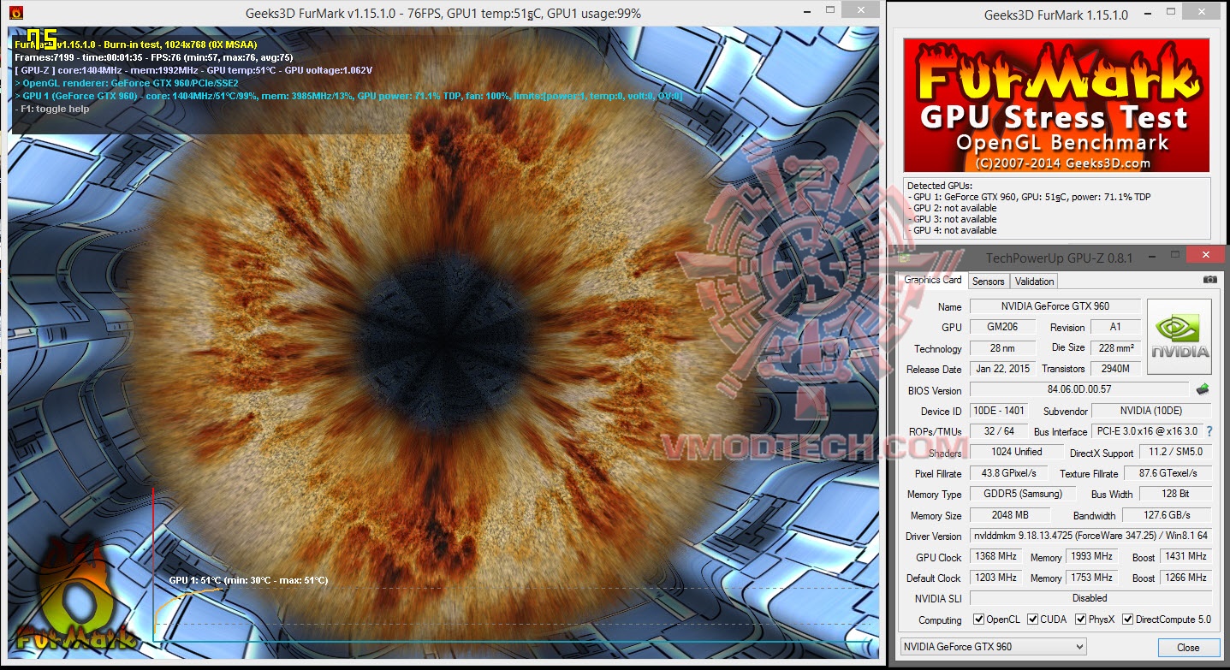Click the 'OpenGL renderer: GeForce GTX 960/PCIe/SSE2' line
The width and height of the screenshot is (1230, 670).
[x=128, y=83]
